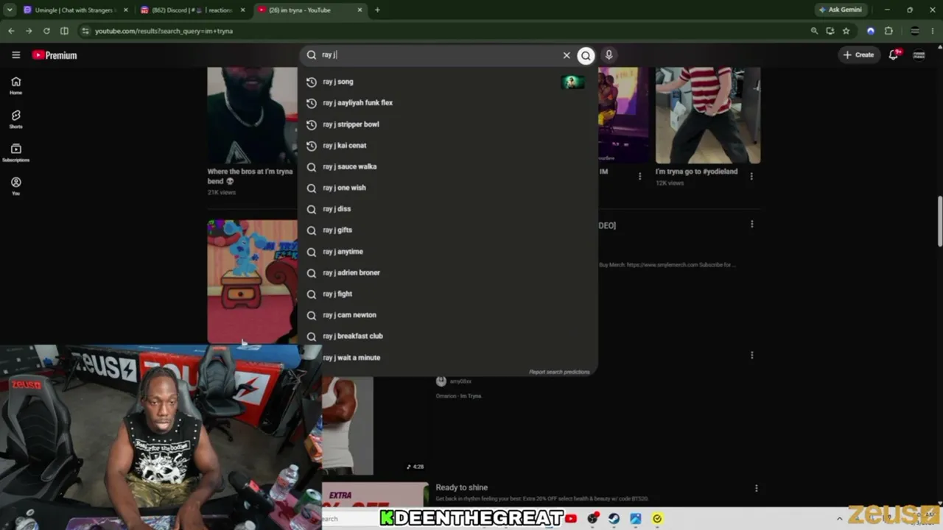Go to the YouTube Premium home logo

point(55,55)
